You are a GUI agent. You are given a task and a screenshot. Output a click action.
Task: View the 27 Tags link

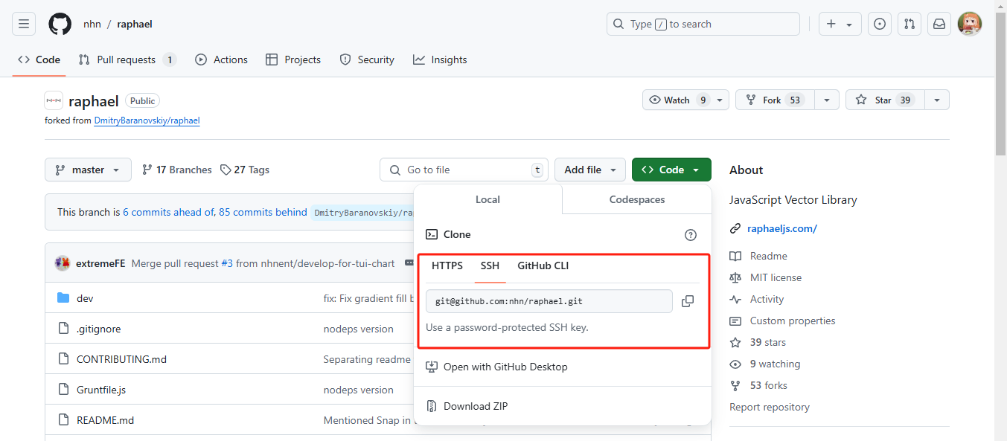245,170
